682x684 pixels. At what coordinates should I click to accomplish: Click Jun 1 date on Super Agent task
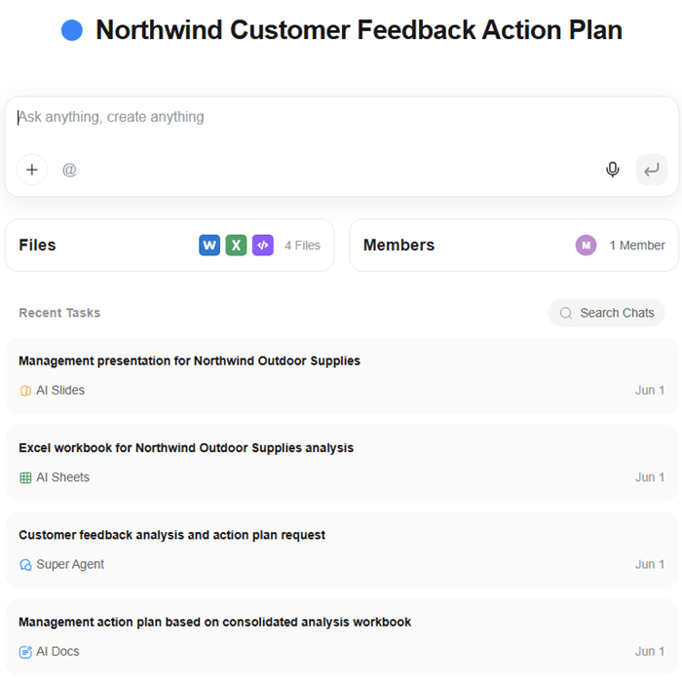650,564
